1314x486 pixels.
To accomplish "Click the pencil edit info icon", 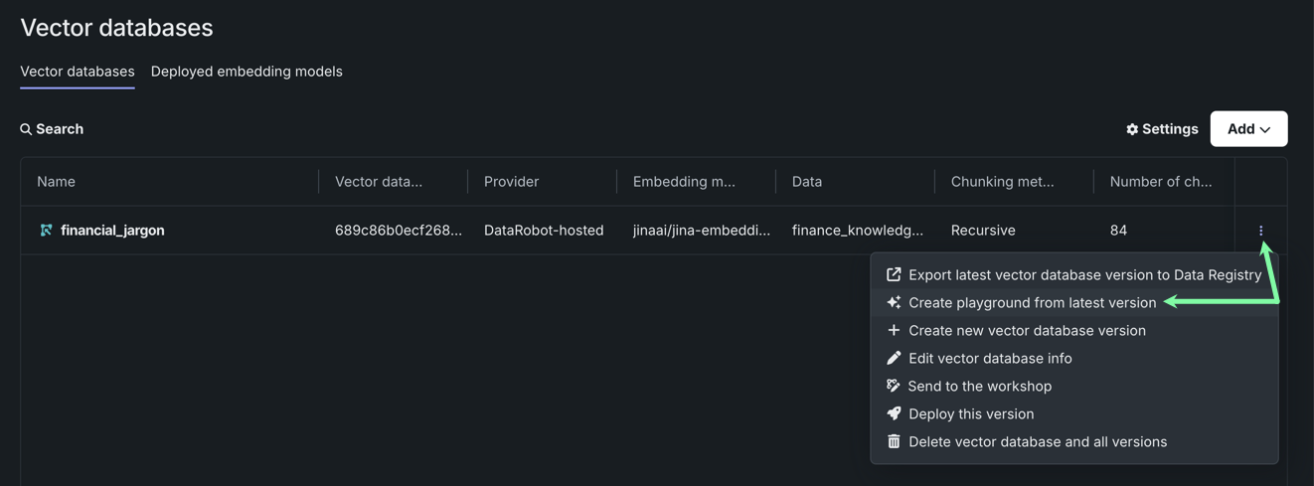I will click(894, 358).
